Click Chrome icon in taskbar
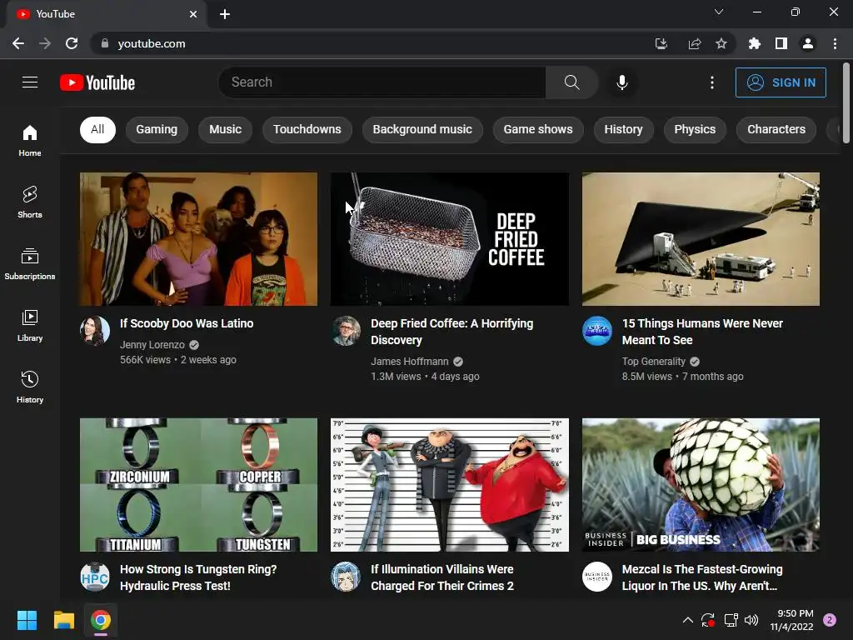853x640 pixels. [101, 620]
